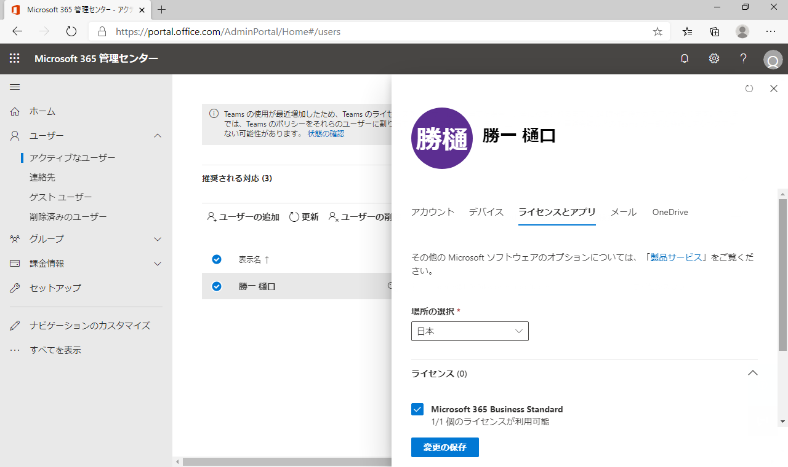Close the user details panel
This screenshot has width=788, height=467.
coord(774,88)
